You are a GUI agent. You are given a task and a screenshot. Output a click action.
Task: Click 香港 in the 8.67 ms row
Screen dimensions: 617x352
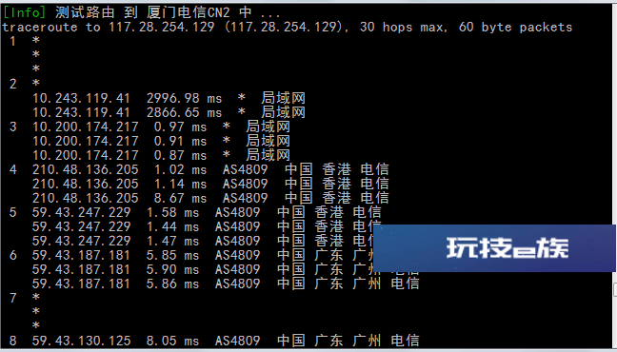pyautogui.click(x=337, y=198)
